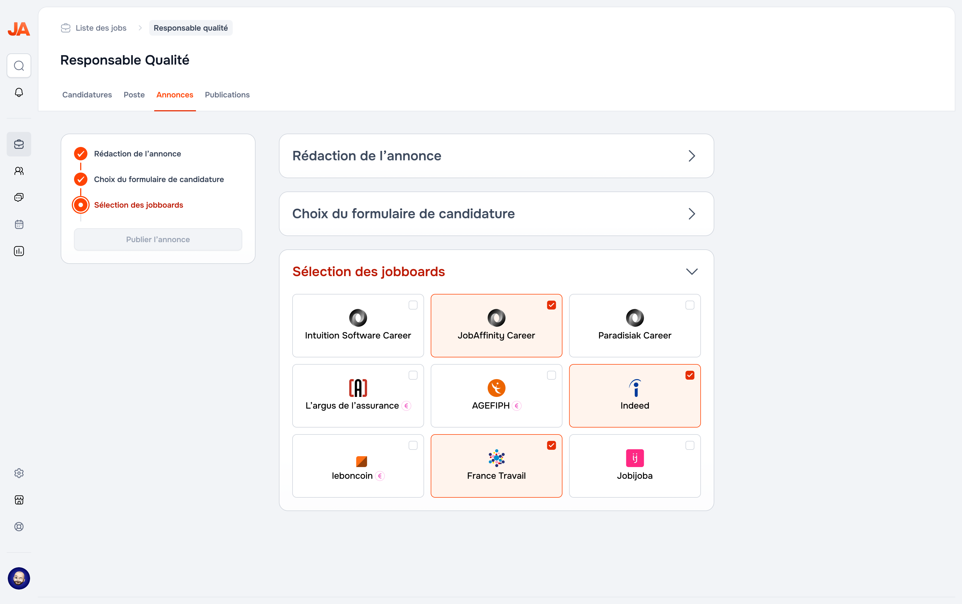Collapse the Sélection des jobboards section
The height and width of the screenshot is (604, 962).
(x=692, y=271)
